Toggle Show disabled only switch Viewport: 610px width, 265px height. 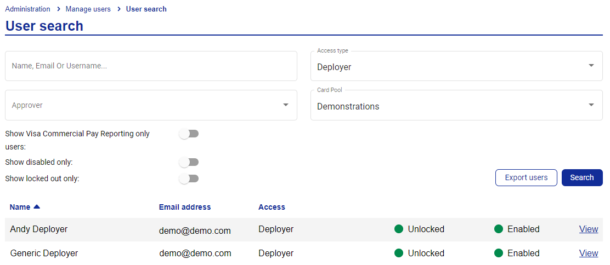pyautogui.click(x=189, y=162)
